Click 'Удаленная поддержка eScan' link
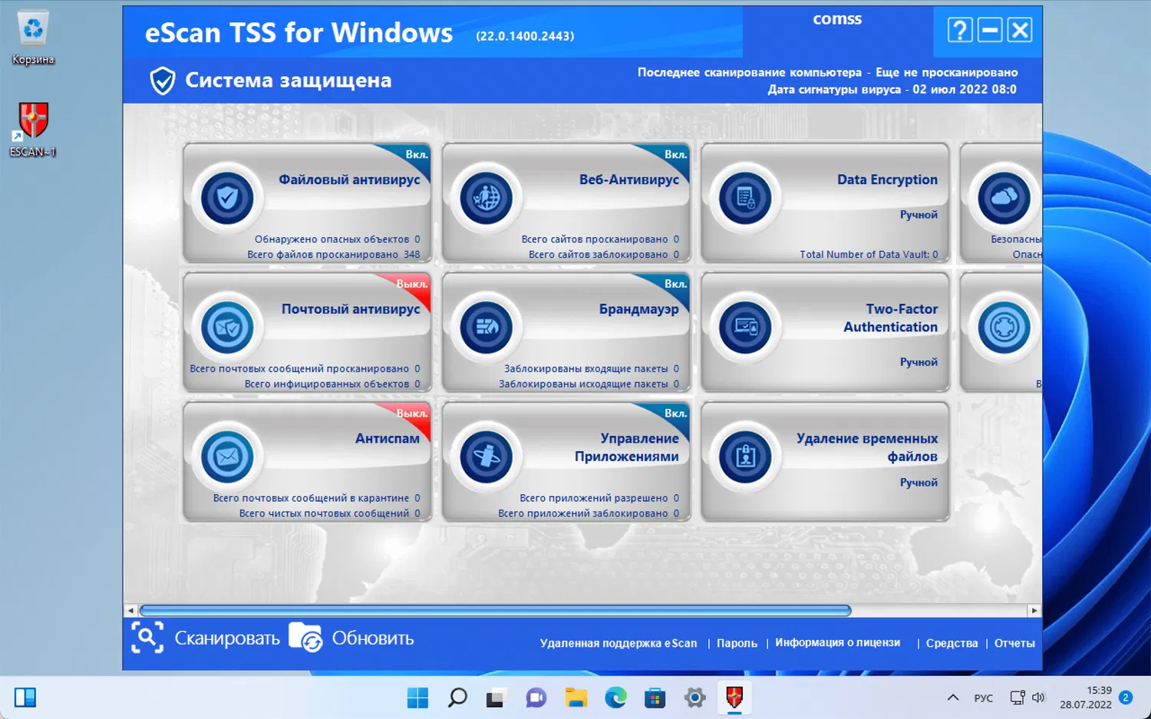Viewport: 1151px width, 719px height. coord(618,643)
